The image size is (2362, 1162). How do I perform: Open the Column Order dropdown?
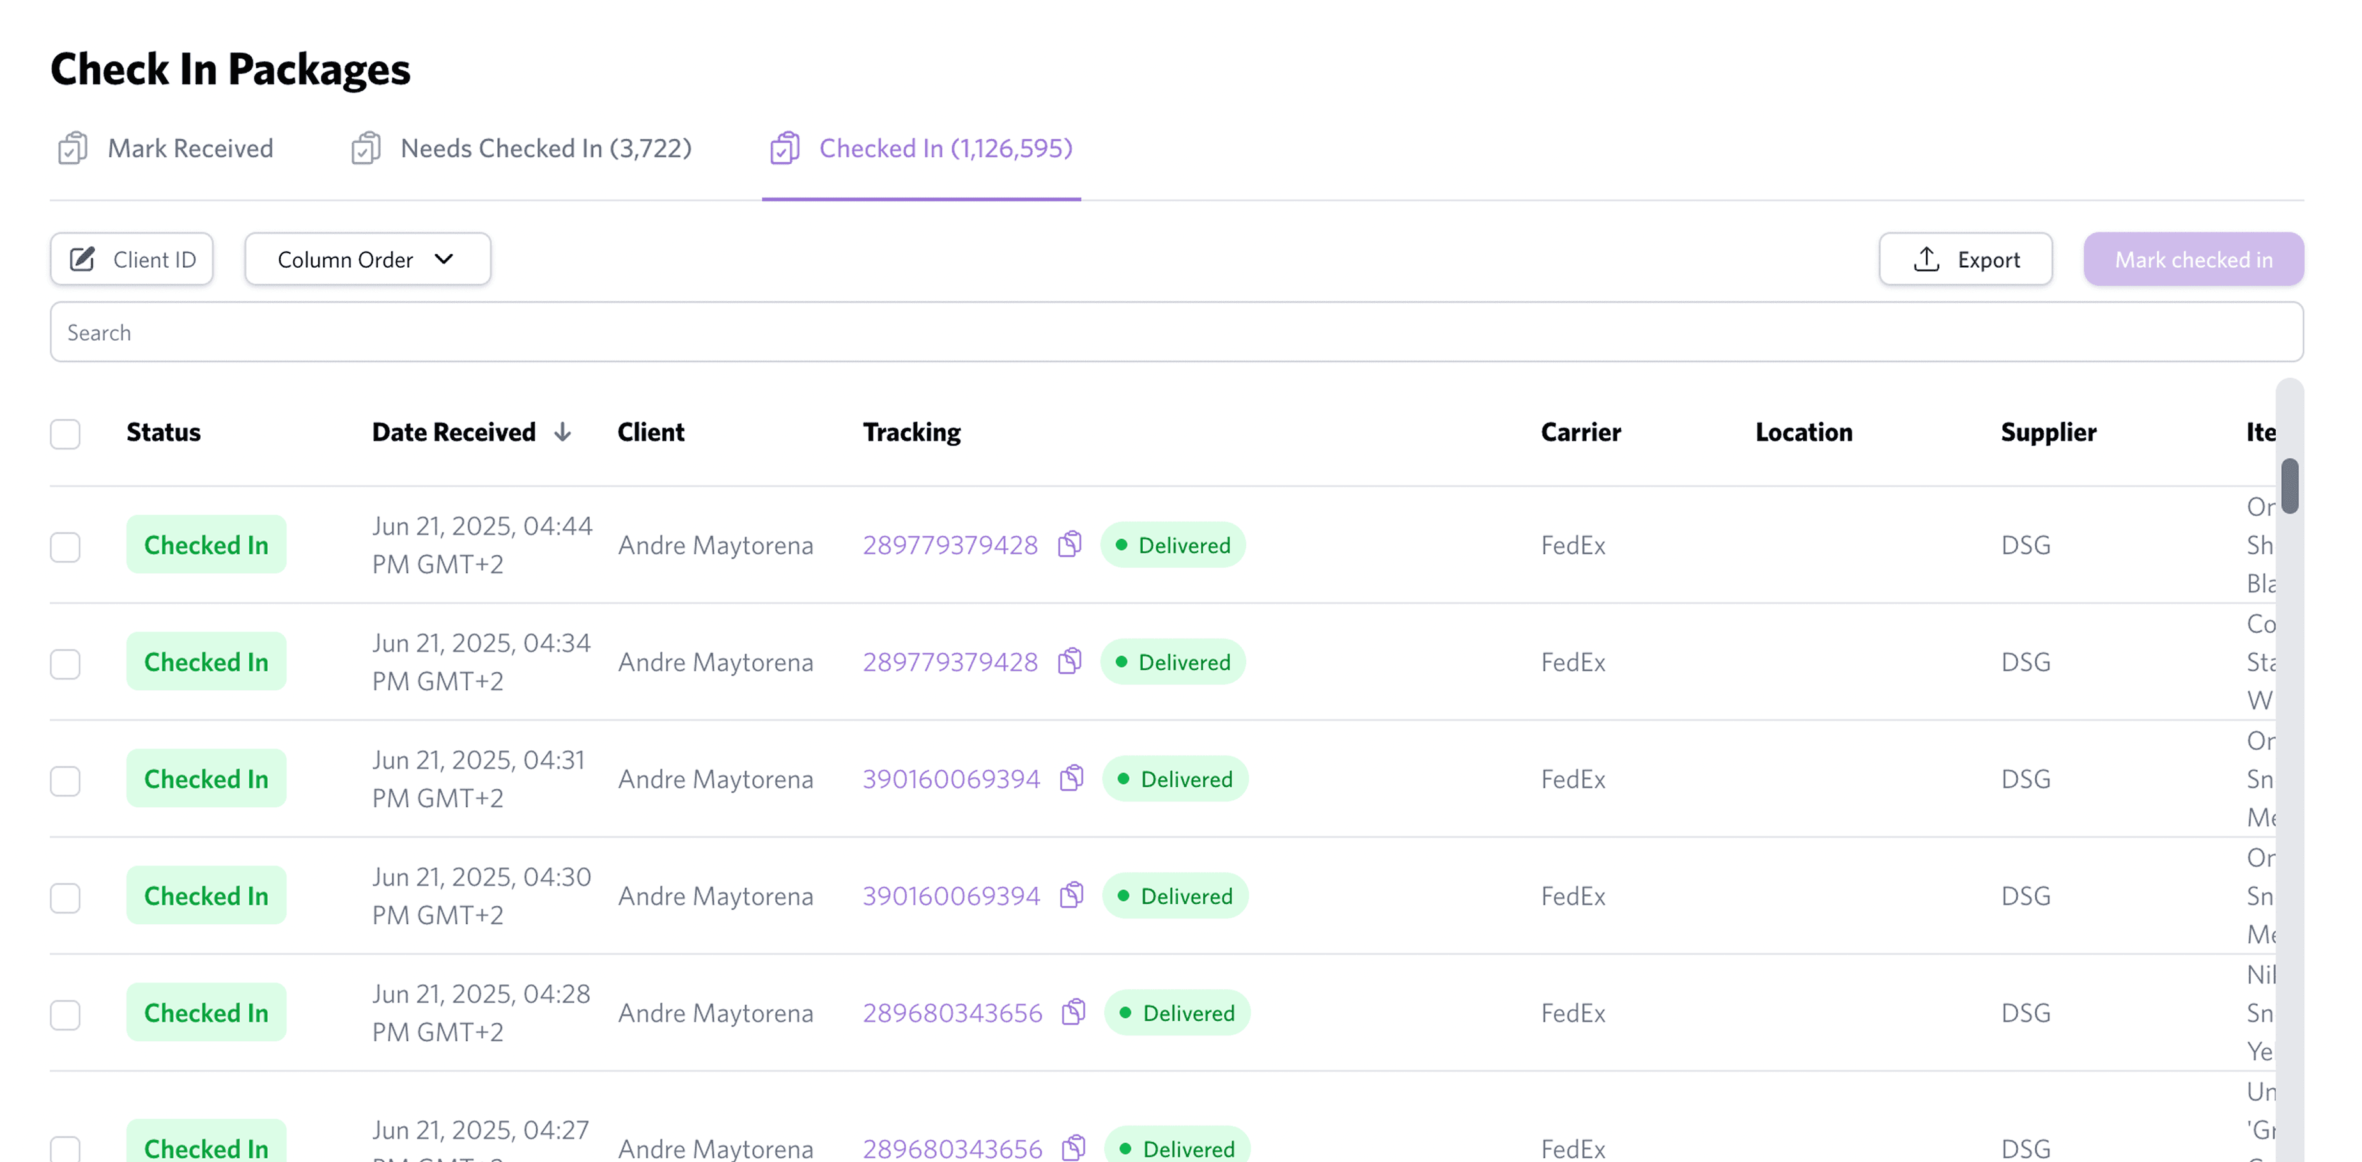(x=367, y=260)
